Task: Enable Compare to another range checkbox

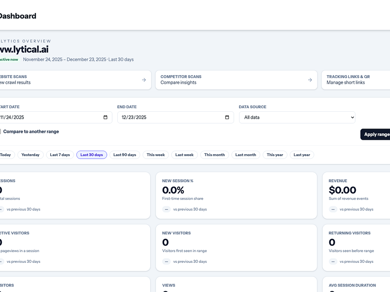Action: 0,132
